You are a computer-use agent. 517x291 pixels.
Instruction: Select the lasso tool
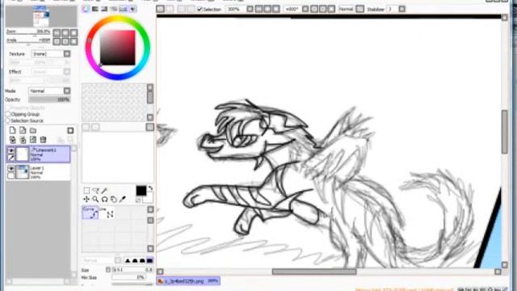(95, 191)
